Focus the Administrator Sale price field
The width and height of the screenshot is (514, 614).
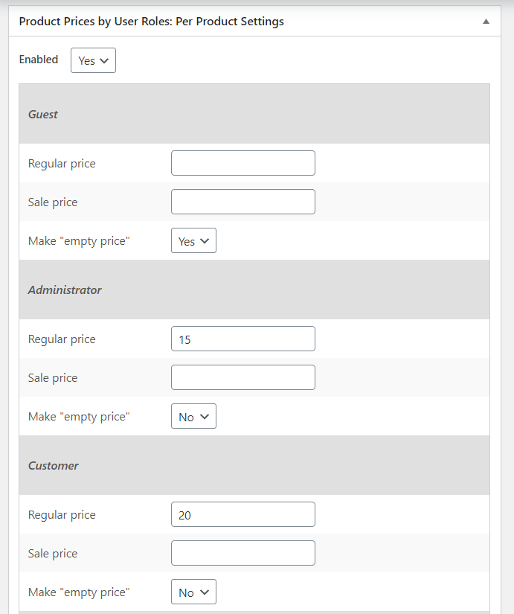pyautogui.click(x=243, y=377)
